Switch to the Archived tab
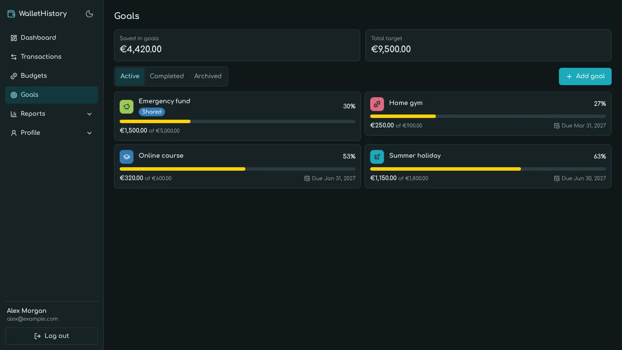The height and width of the screenshot is (350, 622). click(208, 76)
